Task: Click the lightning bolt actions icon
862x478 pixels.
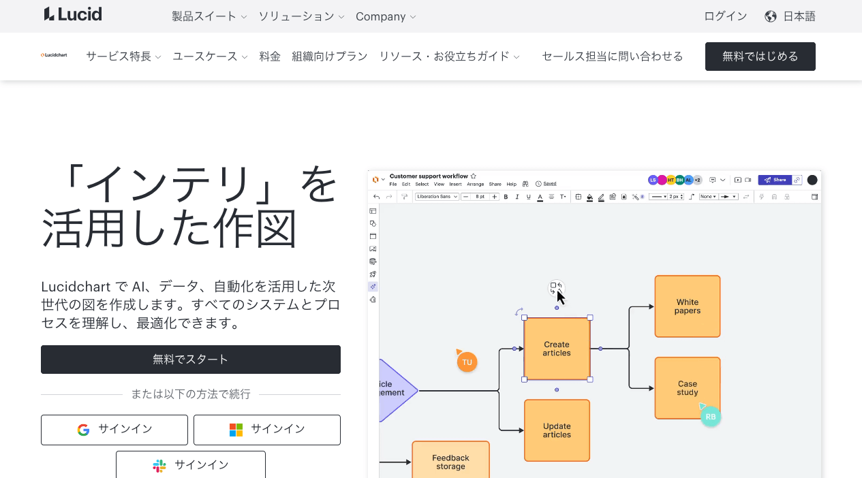Action: tap(761, 197)
